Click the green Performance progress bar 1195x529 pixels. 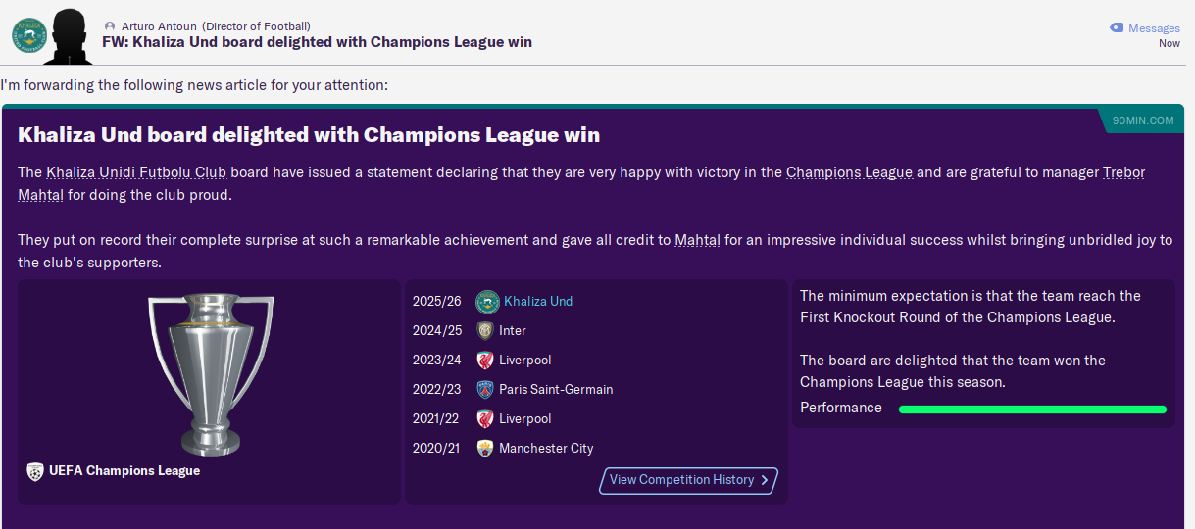[x=1032, y=409]
